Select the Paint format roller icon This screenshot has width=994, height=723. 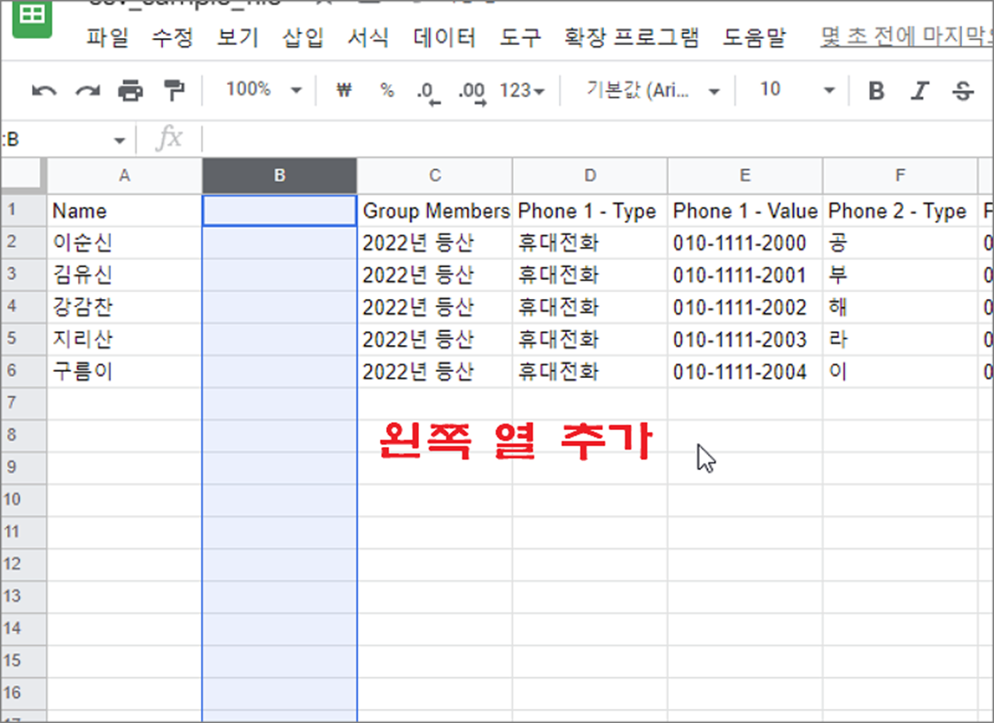click(x=174, y=91)
